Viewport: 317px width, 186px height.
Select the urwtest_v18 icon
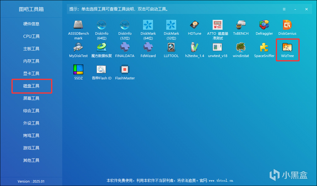pyautogui.click(x=218, y=47)
